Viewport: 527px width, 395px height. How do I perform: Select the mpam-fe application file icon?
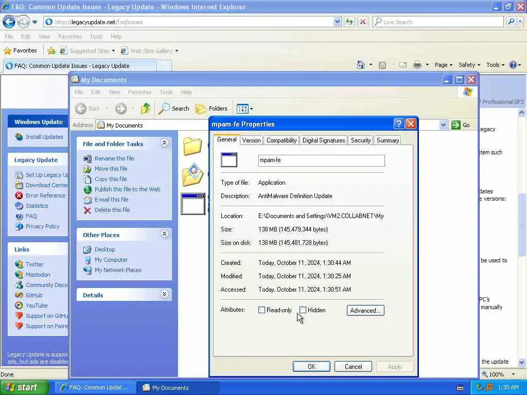click(193, 204)
